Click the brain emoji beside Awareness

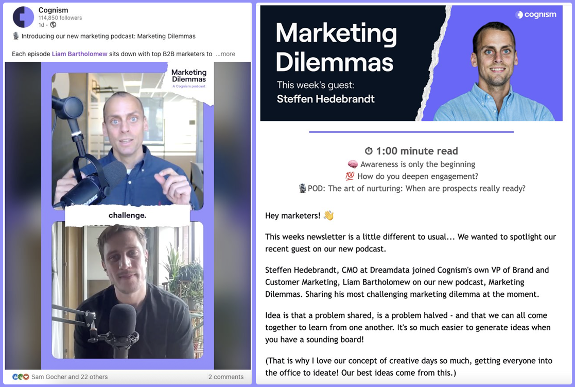[353, 164]
